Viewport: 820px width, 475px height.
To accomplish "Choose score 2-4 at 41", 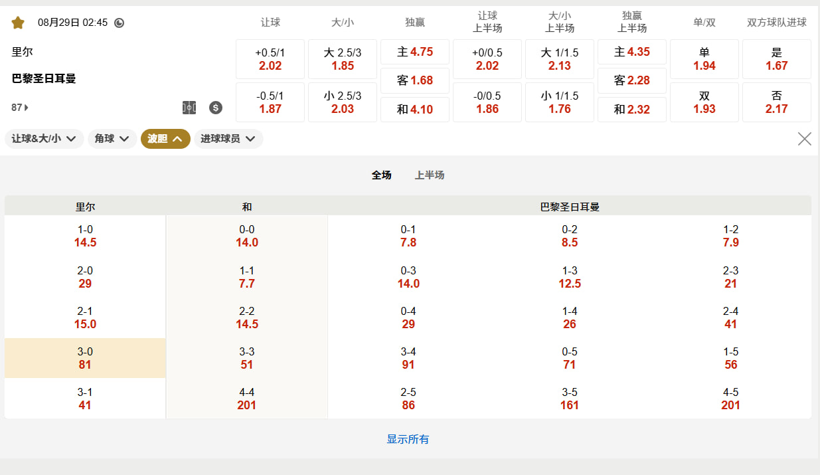I will click(x=730, y=318).
